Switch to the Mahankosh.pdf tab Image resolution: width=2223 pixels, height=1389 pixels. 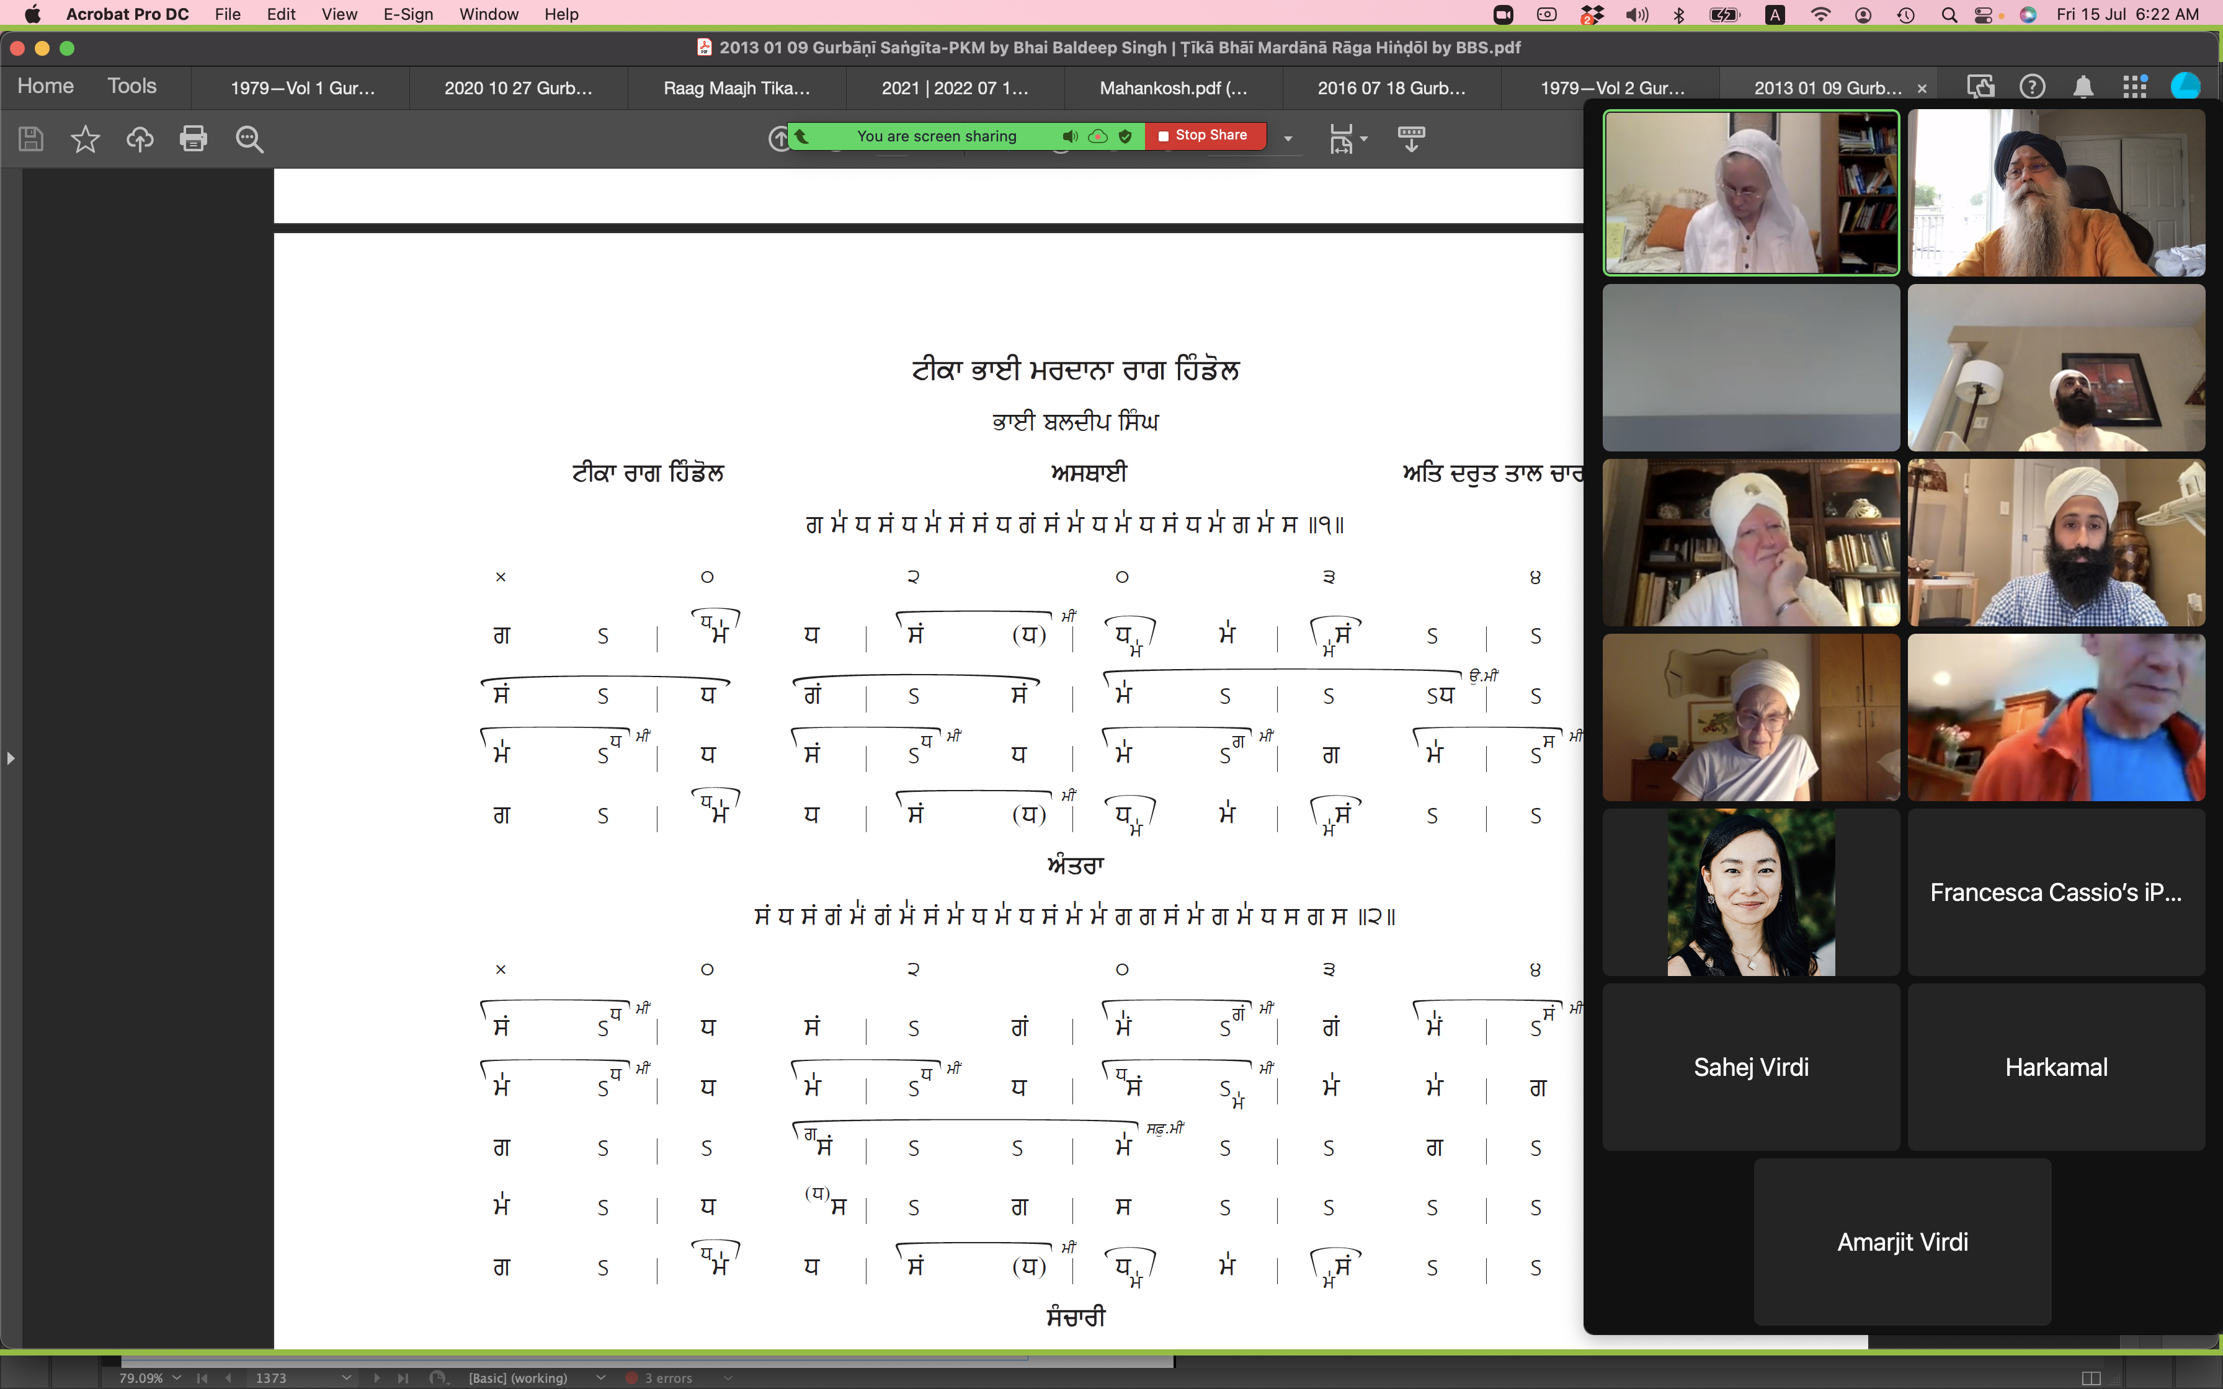coord(1172,88)
